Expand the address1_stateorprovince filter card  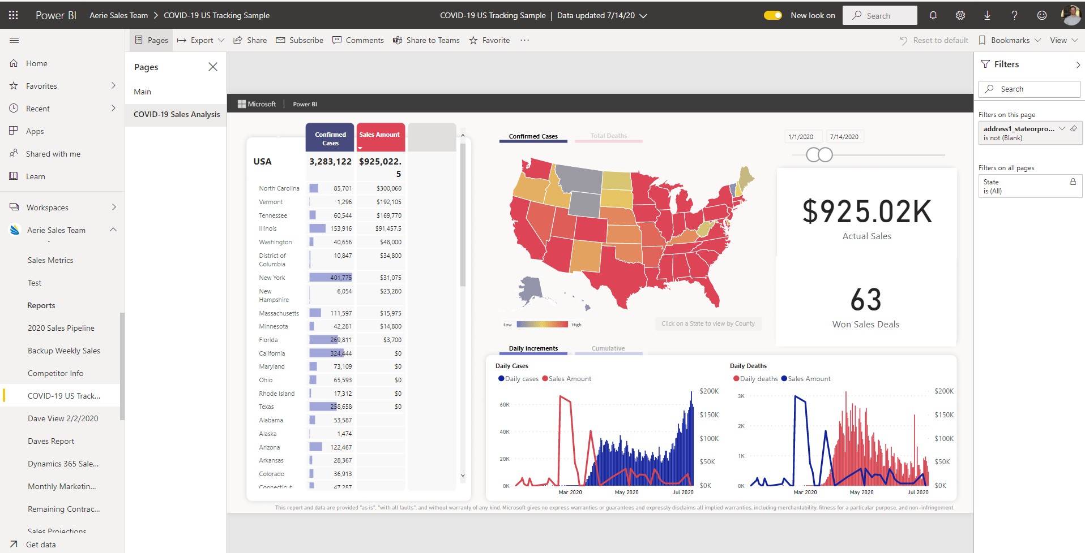coord(1062,128)
